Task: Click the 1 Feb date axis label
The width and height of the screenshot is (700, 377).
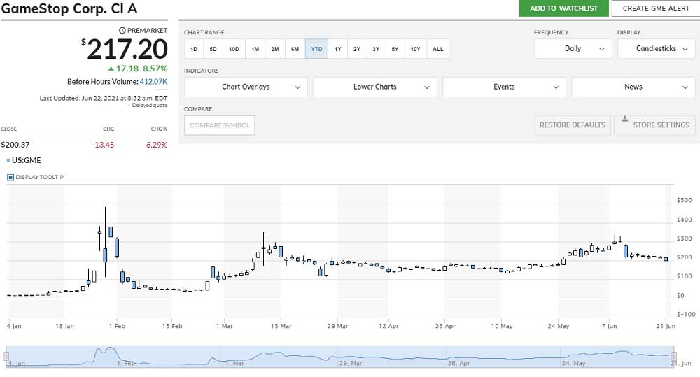Action: (117, 326)
